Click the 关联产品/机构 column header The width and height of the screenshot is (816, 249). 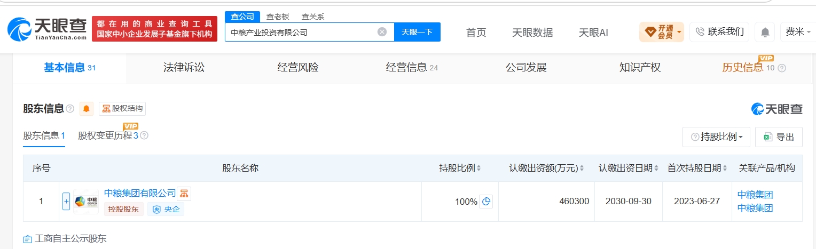pyautogui.click(x=767, y=168)
